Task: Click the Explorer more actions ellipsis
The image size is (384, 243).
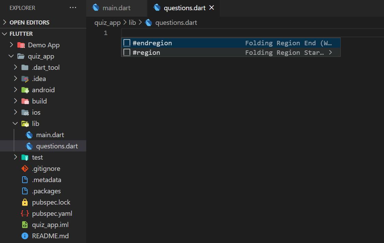Action: [x=73, y=8]
